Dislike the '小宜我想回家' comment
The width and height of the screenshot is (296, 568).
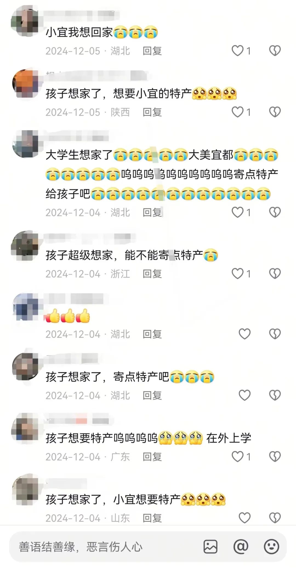275,51
